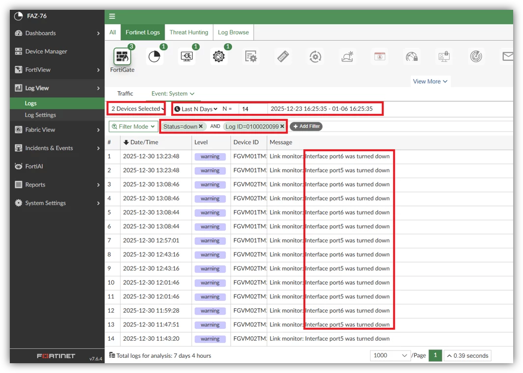Screen dimensions: 523x373
Task: Click the N days value field showing 14
Action: click(x=253, y=109)
